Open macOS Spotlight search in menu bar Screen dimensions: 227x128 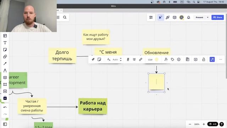tap(194, 2)
